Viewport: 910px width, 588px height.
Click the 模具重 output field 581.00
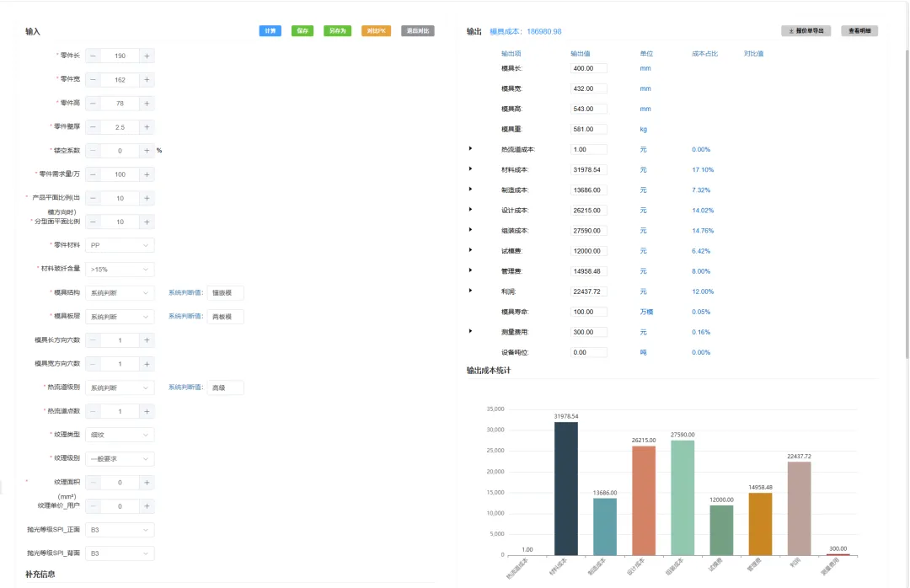point(588,130)
